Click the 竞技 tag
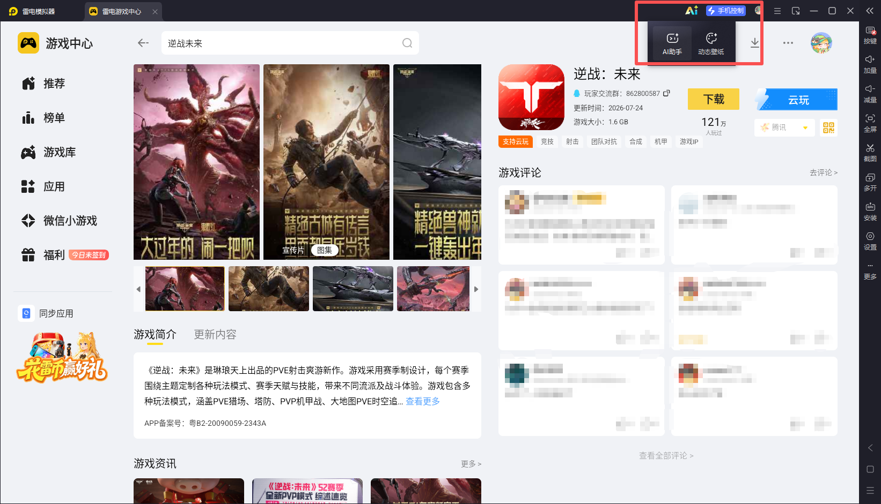This screenshot has height=504, width=881. [x=547, y=141]
